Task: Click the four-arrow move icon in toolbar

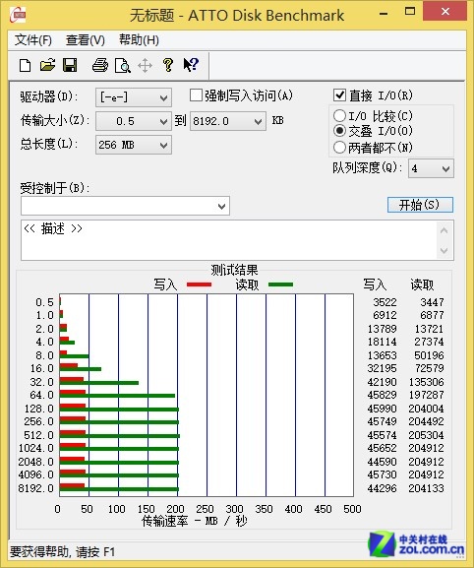Action: (145, 66)
